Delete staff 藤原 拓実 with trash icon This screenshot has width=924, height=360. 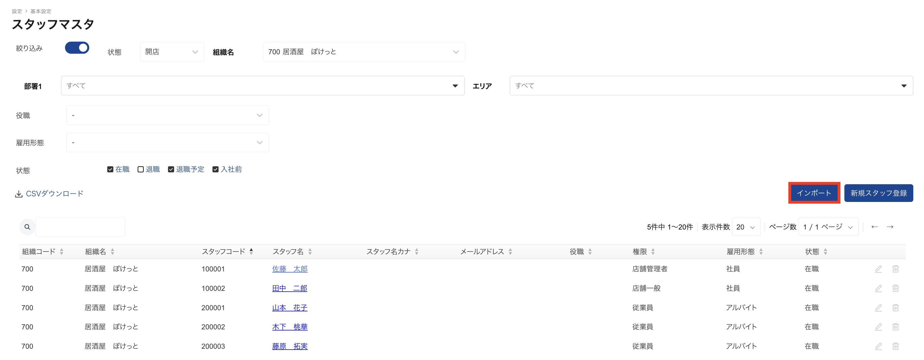tap(895, 346)
